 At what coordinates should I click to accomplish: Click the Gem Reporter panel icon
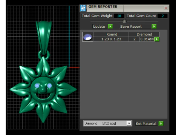point(83,8)
